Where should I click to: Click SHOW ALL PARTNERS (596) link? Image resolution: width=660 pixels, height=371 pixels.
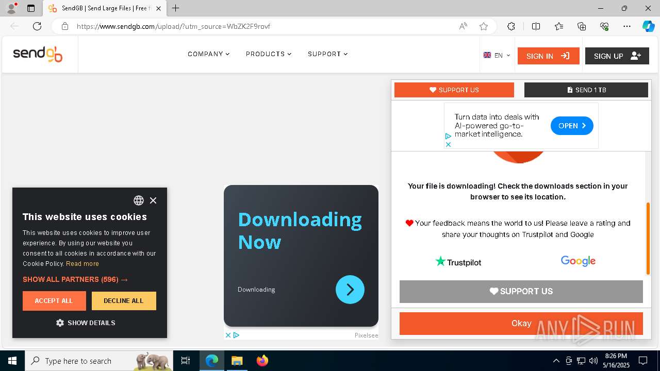click(x=75, y=279)
